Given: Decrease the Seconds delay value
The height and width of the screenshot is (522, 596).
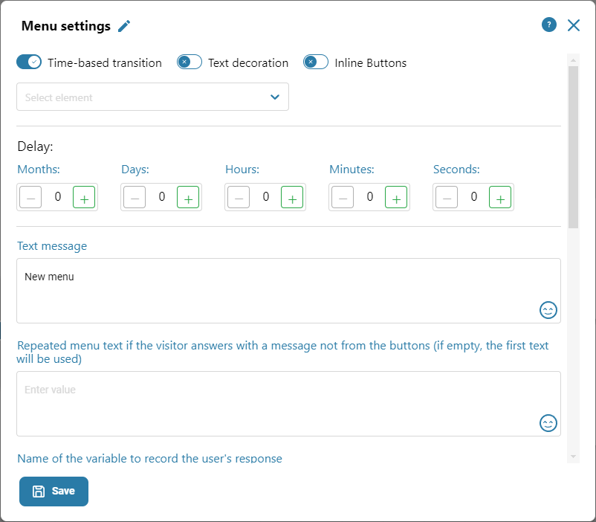Looking at the screenshot, I should click(447, 197).
